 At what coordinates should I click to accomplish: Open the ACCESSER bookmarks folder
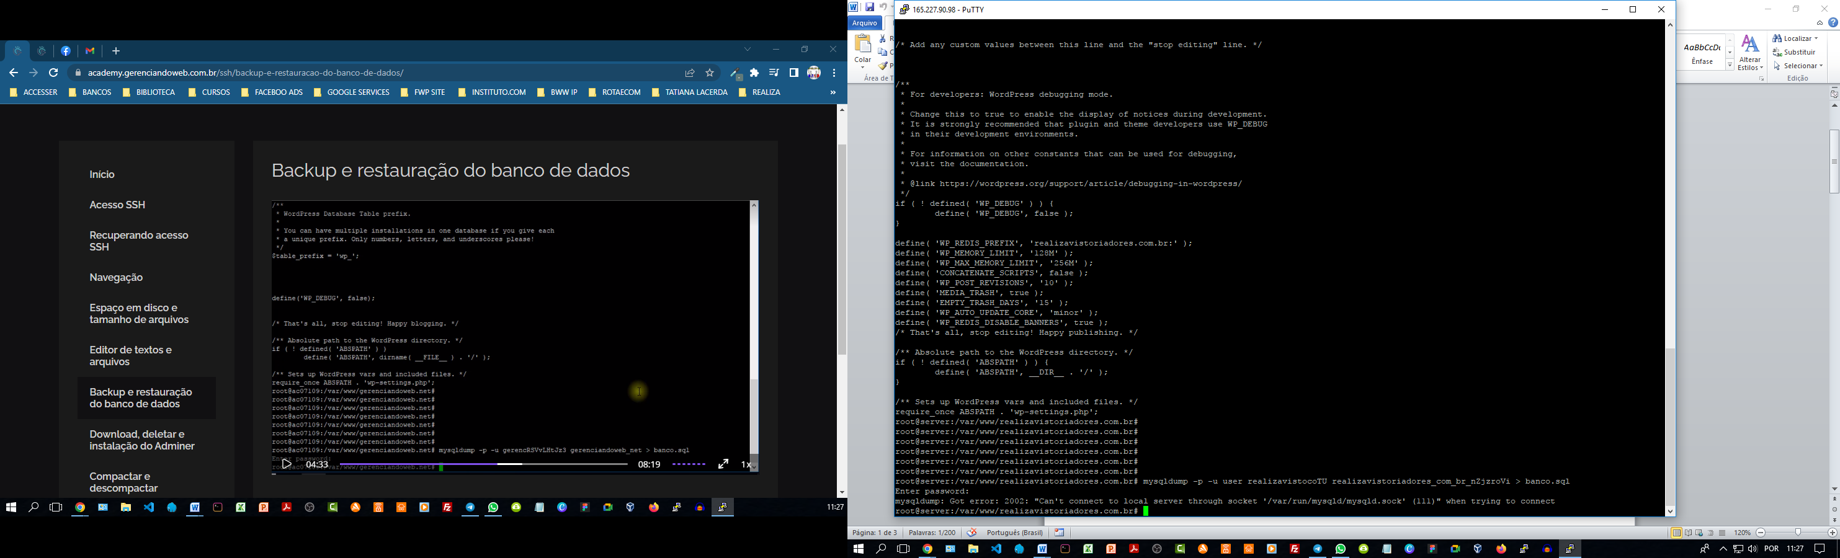tap(33, 92)
